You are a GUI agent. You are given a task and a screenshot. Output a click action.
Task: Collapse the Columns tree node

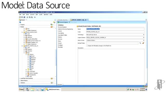point(26,55)
